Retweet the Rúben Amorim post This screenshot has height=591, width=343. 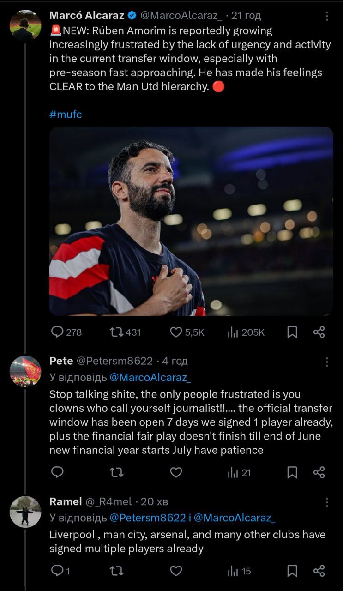117,332
